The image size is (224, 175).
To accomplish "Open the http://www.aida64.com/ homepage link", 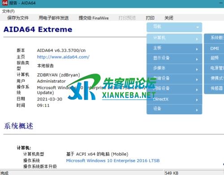I will click(63, 57).
